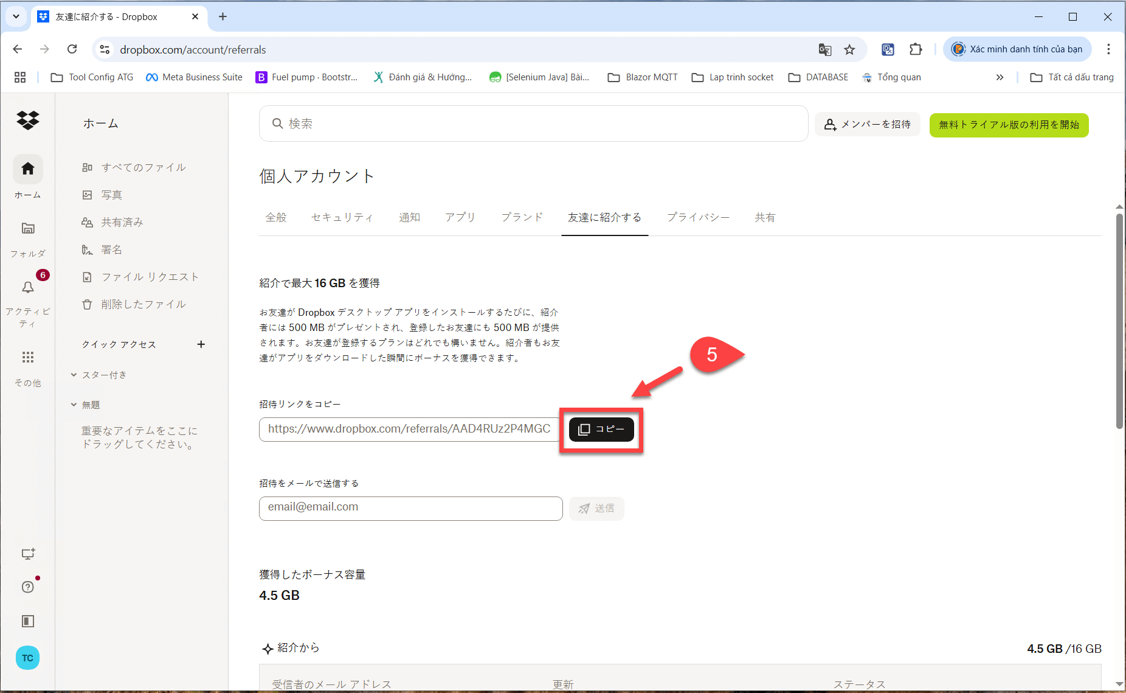The height and width of the screenshot is (693, 1126).
Task: Open Tổng quan bookmark
Action: click(891, 77)
